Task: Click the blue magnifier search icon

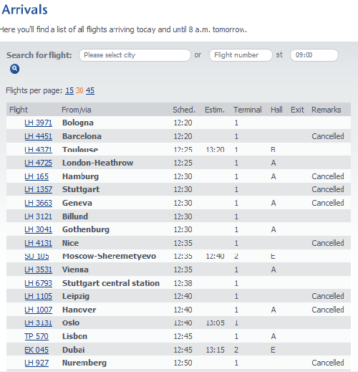Action: point(14,69)
